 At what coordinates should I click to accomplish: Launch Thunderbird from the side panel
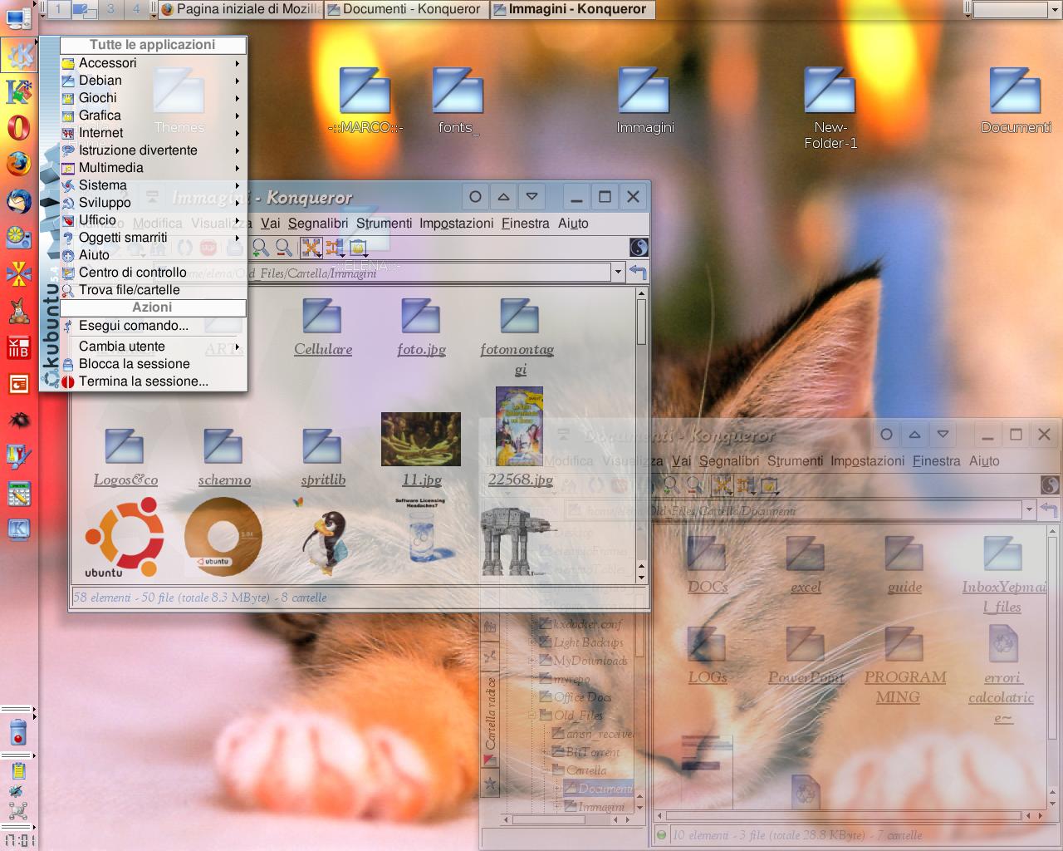click(18, 201)
